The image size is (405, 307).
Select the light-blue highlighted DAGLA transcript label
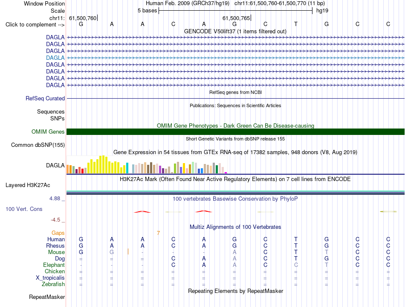click(x=55, y=58)
